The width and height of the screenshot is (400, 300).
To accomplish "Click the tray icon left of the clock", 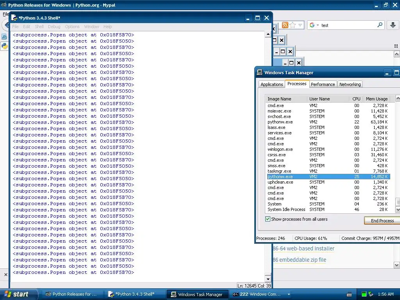I will pyautogui.click(x=371, y=295).
